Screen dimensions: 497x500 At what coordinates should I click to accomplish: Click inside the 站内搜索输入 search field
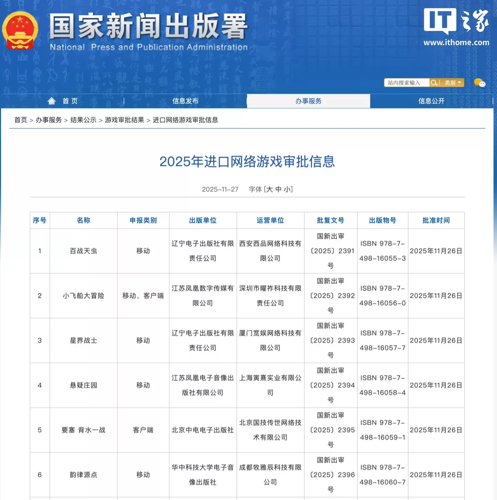[x=406, y=83]
